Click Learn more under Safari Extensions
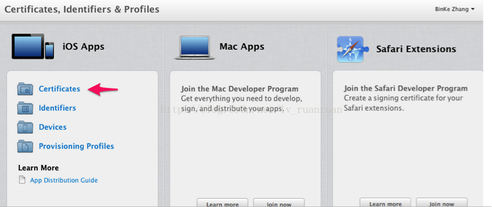This screenshot has height=207, width=492. 385,202
